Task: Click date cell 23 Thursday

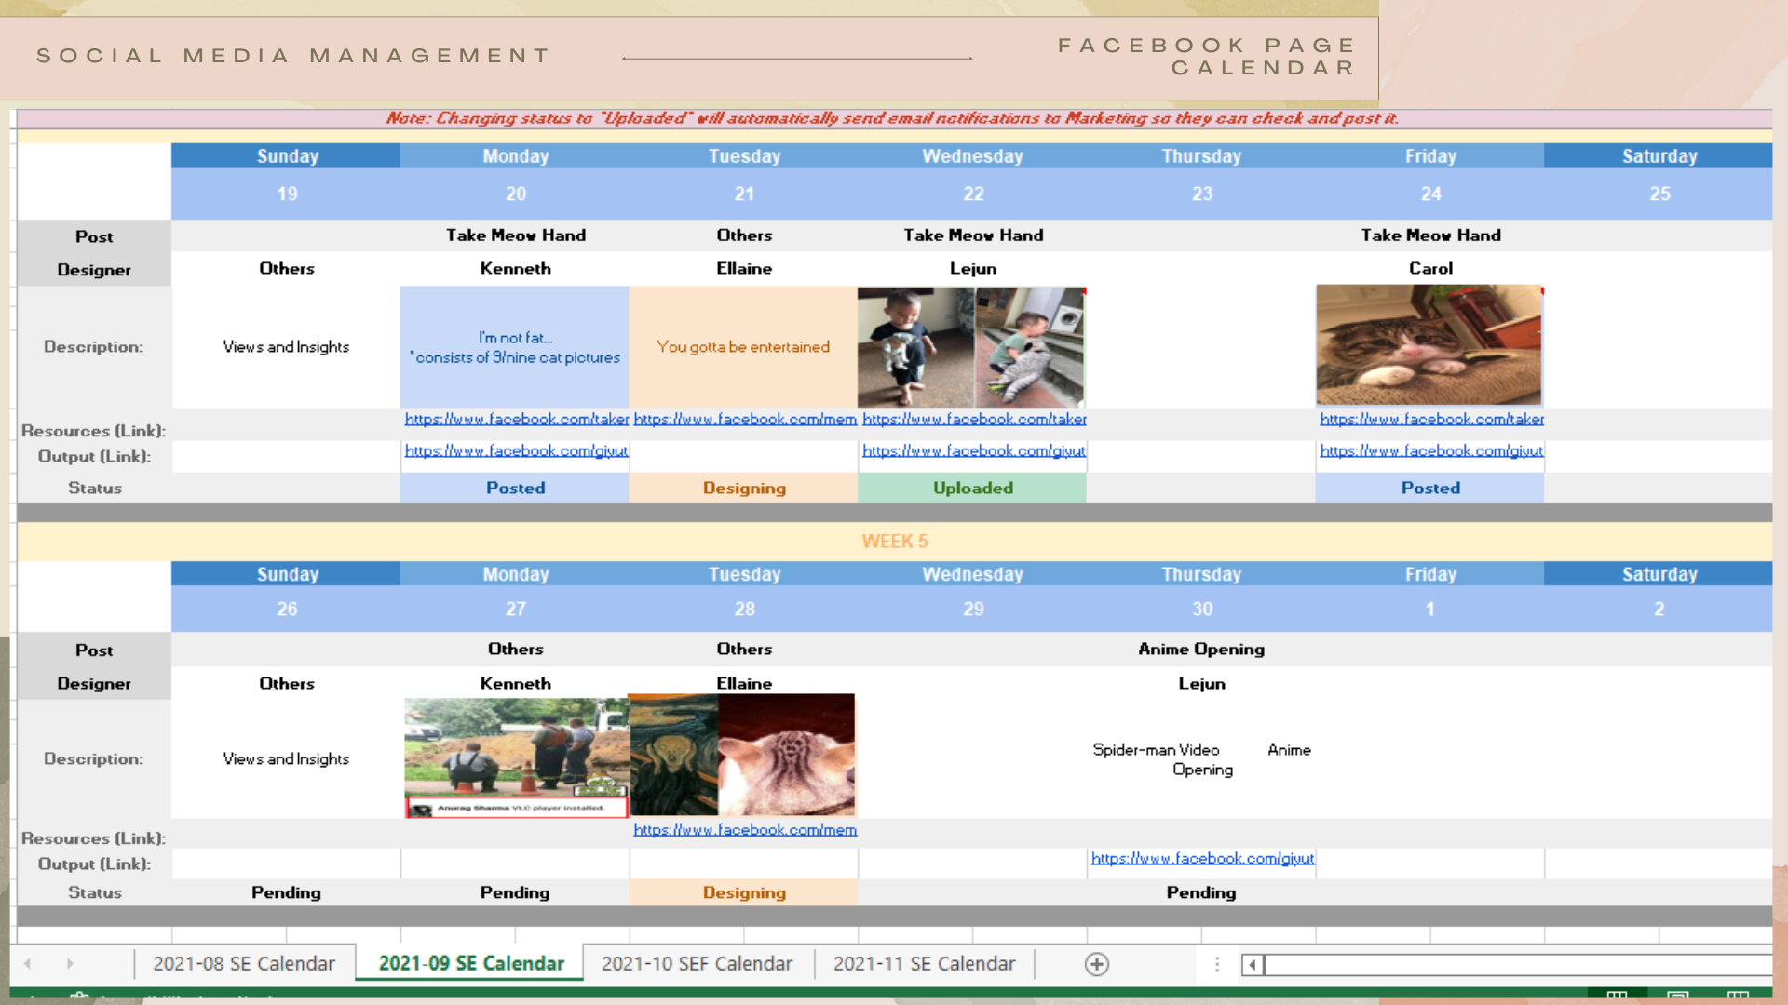Action: (x=1201, y=194)
